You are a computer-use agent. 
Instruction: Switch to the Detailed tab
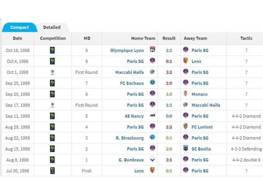pos(52,27)
